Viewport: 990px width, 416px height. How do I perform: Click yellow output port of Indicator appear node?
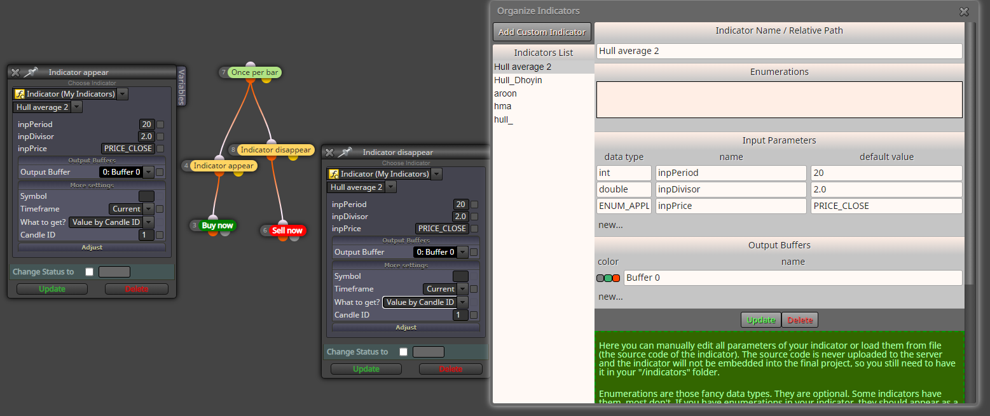(238, 173)
